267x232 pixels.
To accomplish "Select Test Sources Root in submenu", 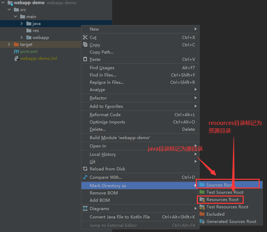I will (x=230, y=192).
